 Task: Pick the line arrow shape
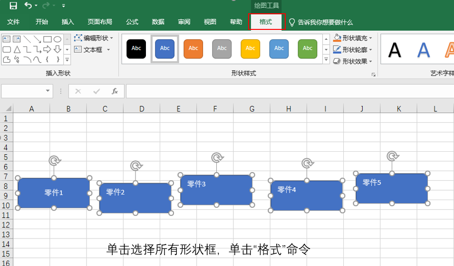point(37,39)
